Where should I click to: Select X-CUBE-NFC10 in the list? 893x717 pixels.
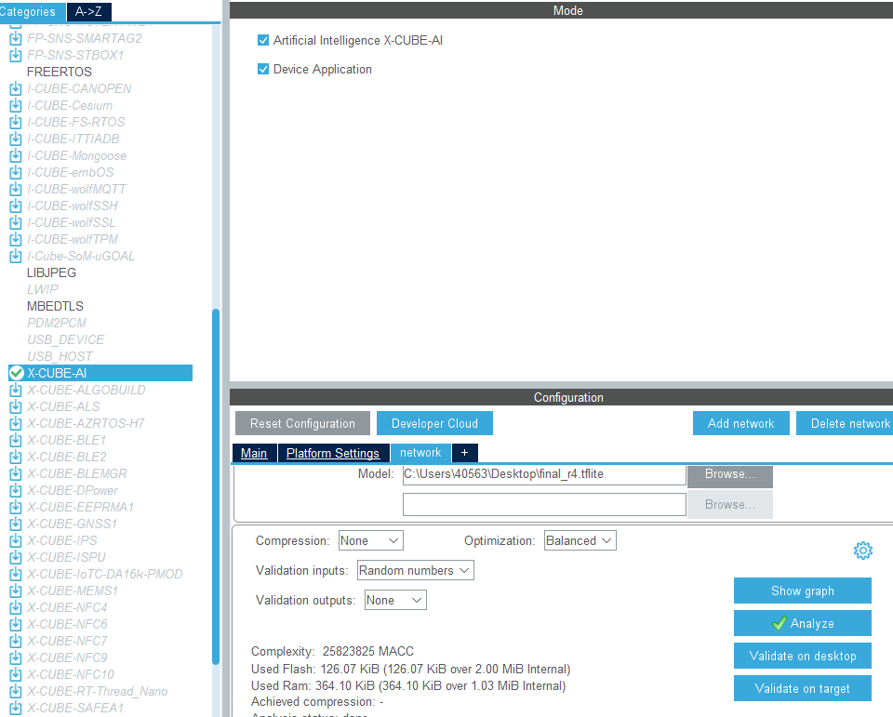[71, 675]
